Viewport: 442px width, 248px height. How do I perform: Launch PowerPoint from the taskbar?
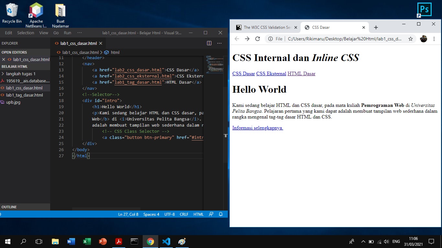(x=103, y=241)
